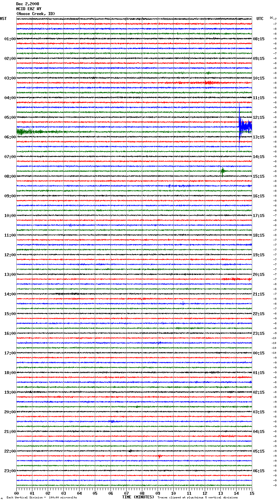
Task: Click minute axis tick label 03
Action: (x=63, y=493)
